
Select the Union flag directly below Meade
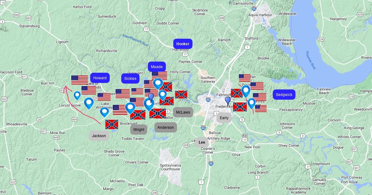tap(159, 75)
